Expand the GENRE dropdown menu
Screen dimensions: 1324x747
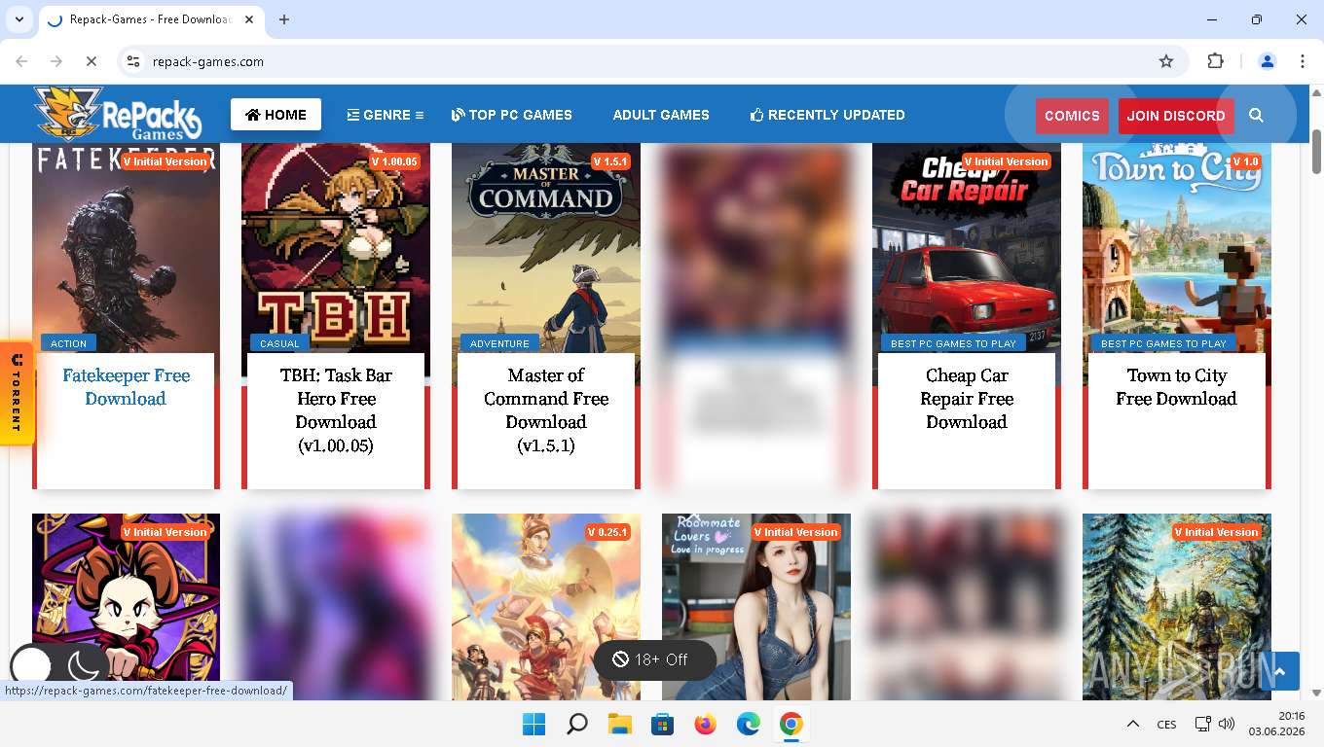(x=386, y=115)
